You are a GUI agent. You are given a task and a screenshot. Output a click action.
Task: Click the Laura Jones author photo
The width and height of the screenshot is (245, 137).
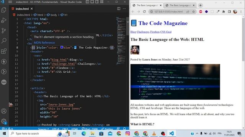[x=135, y=50]
